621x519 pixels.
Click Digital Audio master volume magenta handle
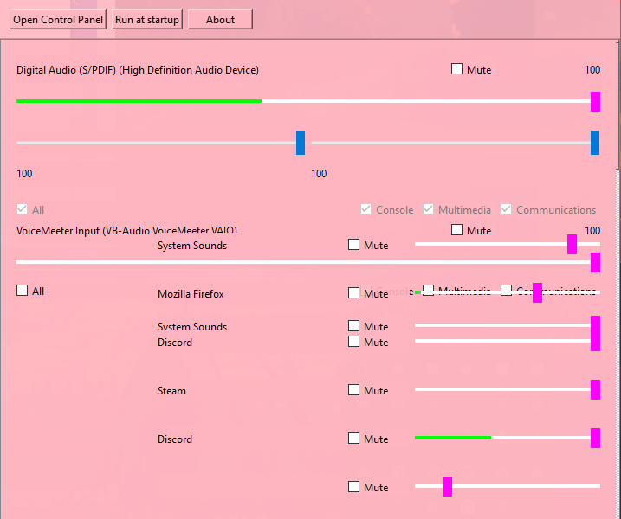[x=595, y=102]
